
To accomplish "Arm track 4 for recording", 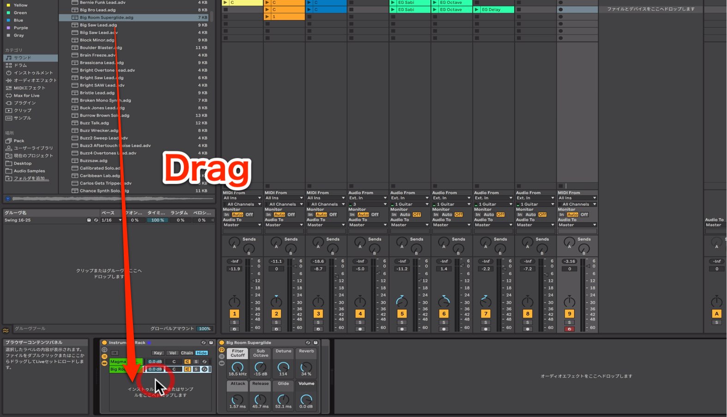I will (x=360, y=329).
